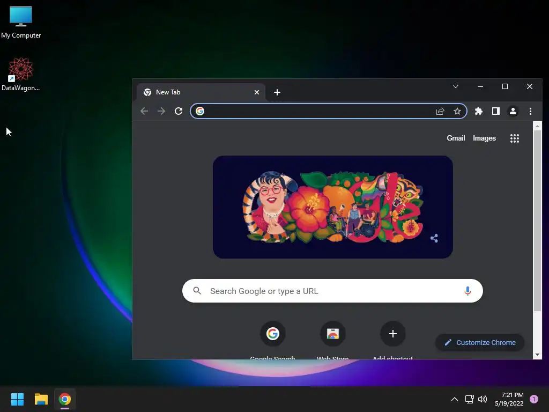The width and height of the screenshot is (549, 412).
Task: Open the Chrome three-dot menu
Action: tap(530, 112)
